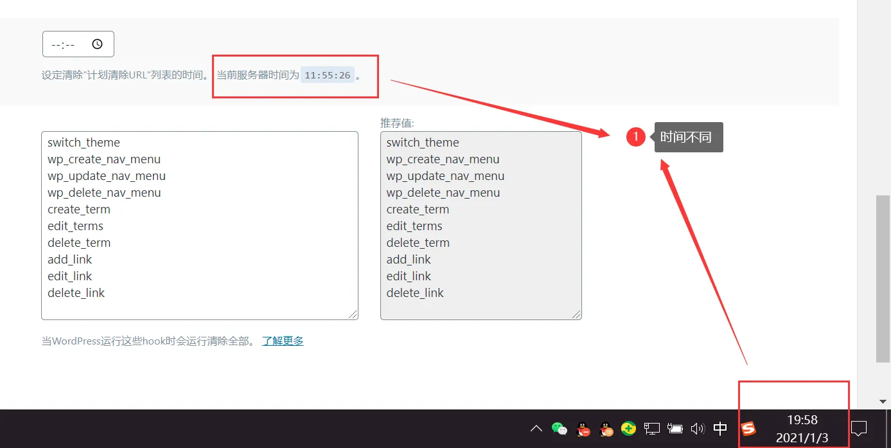891x448 pixels.
Task: Click wp_update_nav_menu in the 推荐值 gray box
Action: [446, 176]
